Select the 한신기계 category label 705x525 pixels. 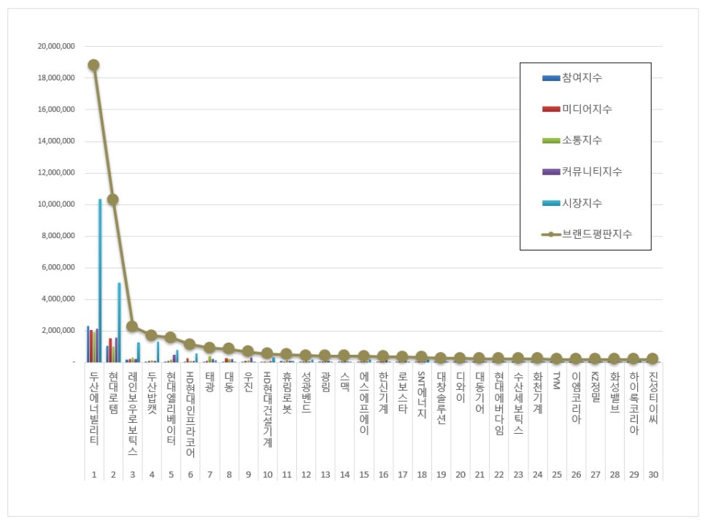pos(383,393)
